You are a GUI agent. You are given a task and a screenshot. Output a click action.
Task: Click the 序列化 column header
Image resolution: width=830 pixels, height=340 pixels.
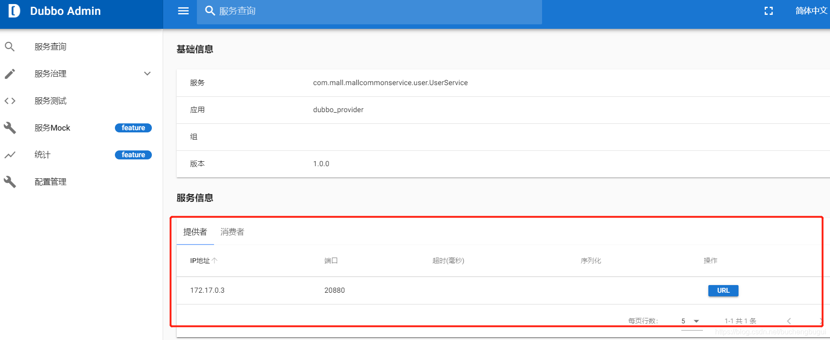pos(591,261)
